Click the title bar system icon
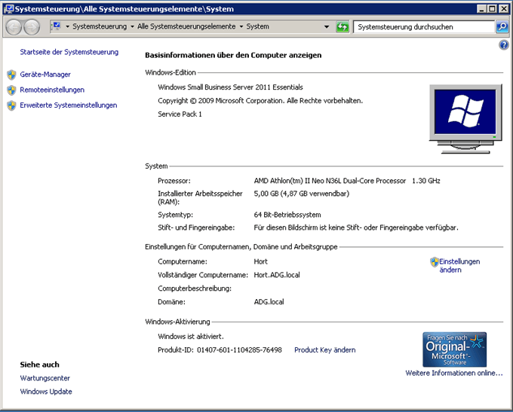This screenshot has width=513, height=412. coord(9,9)
